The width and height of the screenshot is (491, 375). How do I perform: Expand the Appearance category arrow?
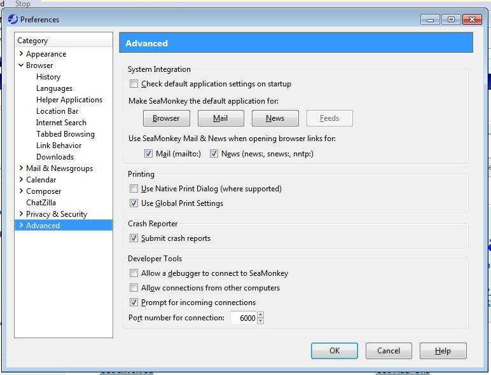coord(21,53)
